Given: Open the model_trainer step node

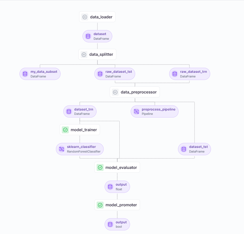Looking at the screenshot, I should pos(80,130).
